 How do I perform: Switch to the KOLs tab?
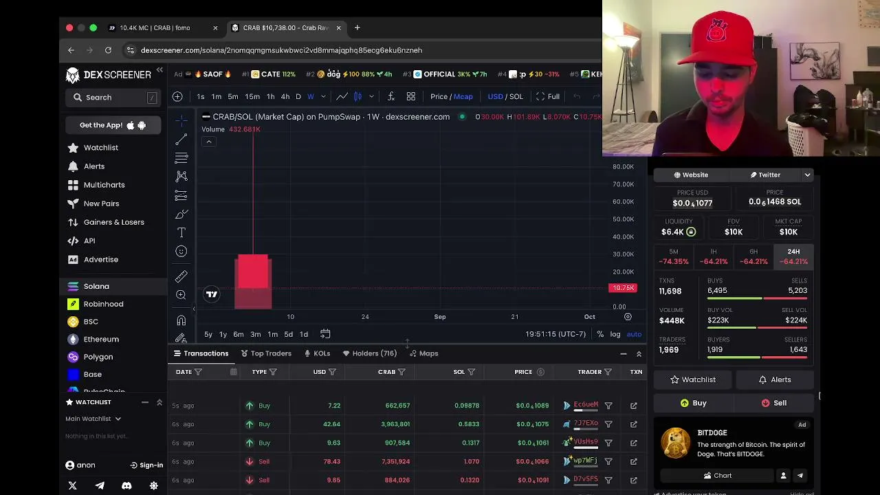click(317, 353)
